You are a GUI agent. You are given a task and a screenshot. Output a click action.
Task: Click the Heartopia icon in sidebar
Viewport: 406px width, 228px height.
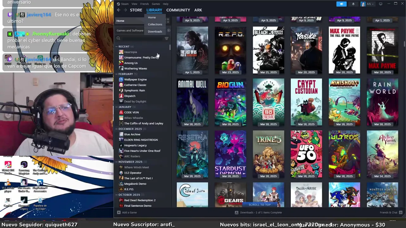(121, 52)
